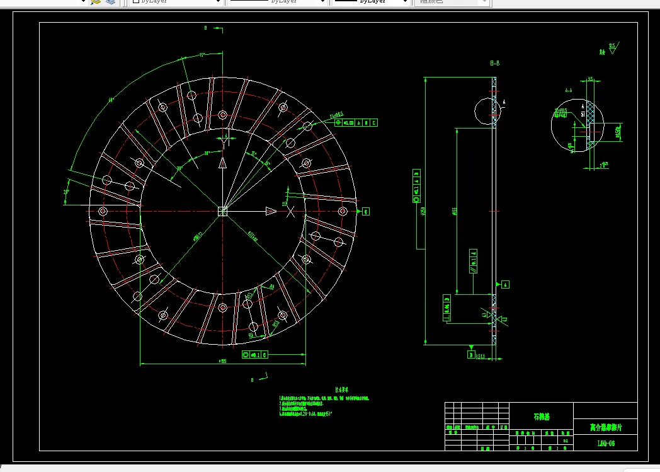
Task: Select datum D box below section view
Action: (472, 355)
